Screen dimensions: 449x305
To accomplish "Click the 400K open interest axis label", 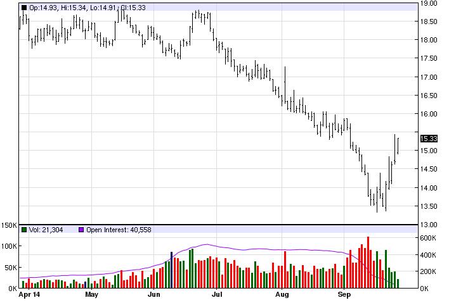I will click(428, 255).
